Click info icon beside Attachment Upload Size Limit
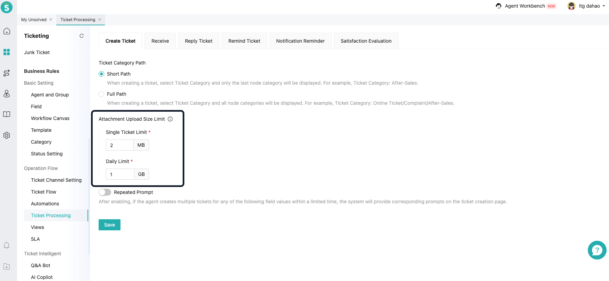 click(170, 119)
